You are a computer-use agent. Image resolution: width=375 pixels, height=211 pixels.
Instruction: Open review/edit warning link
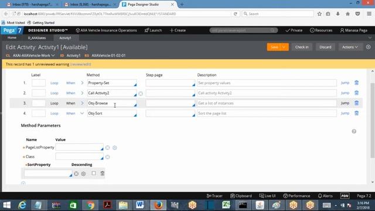[x=81, y=64]
